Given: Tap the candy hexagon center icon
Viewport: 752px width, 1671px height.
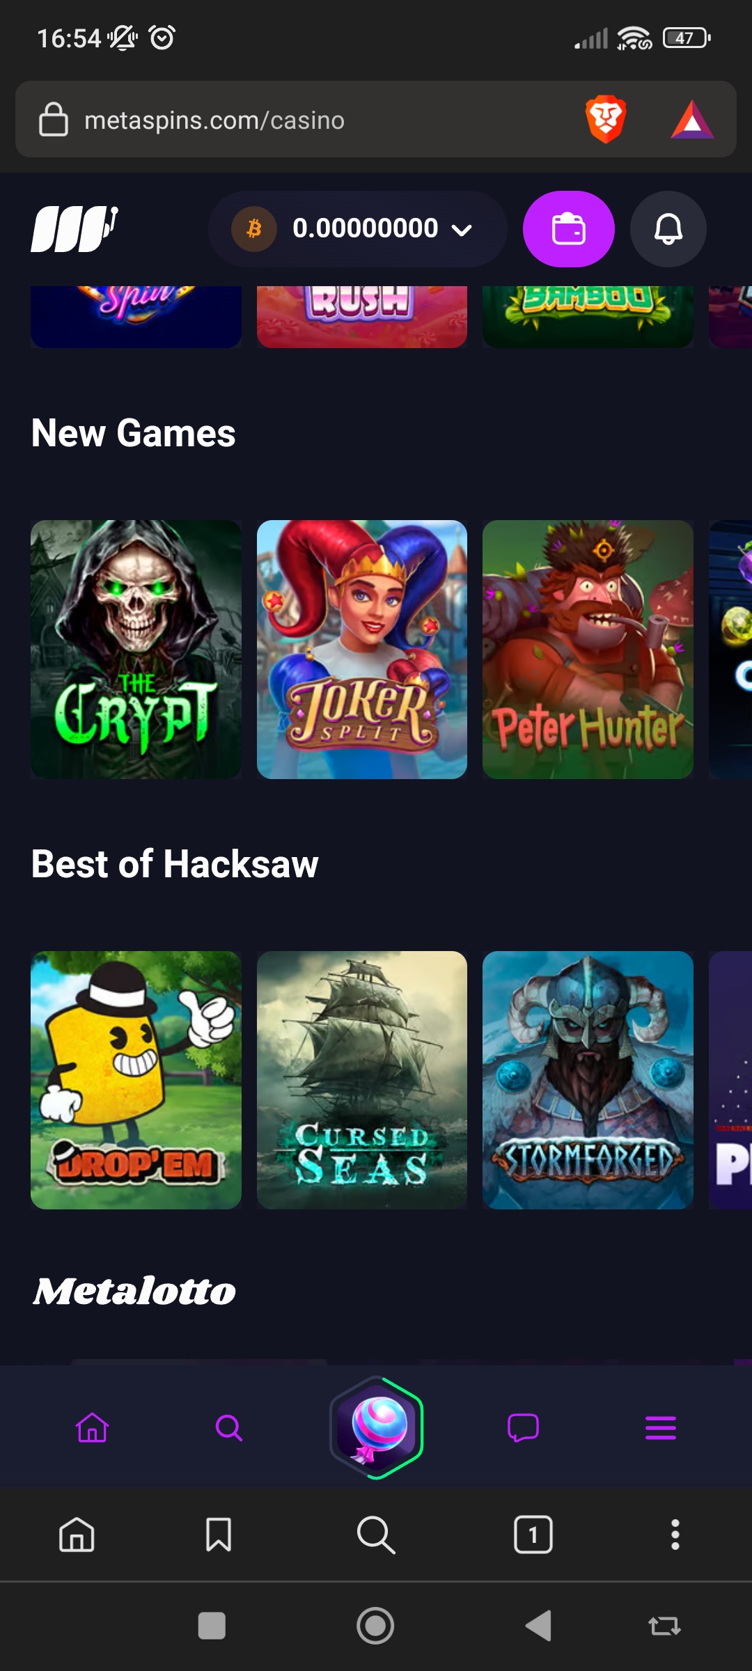Looking at the screenshot, I should 376,1427.
